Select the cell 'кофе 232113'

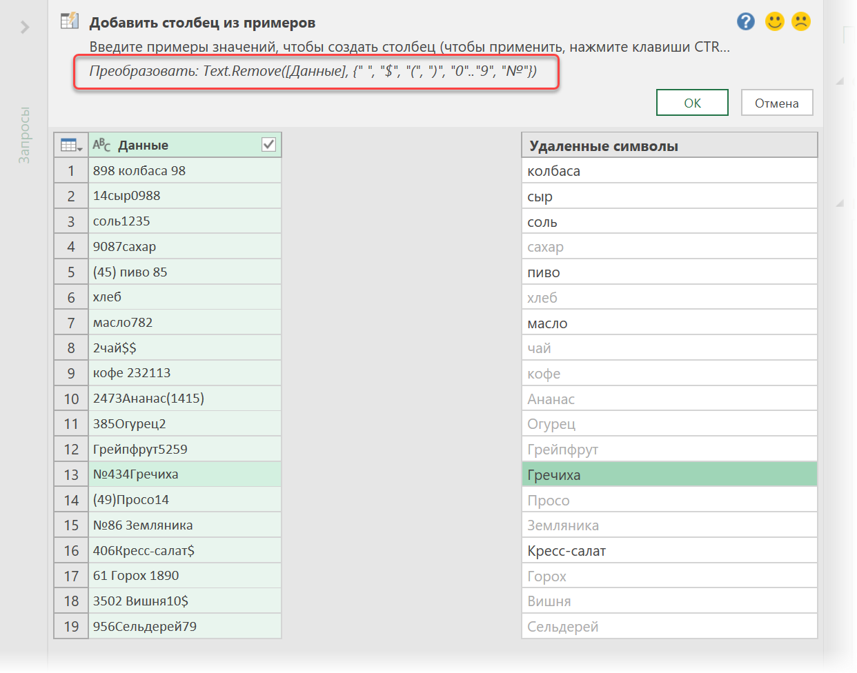pyautogui.click(x=185, y=373)
